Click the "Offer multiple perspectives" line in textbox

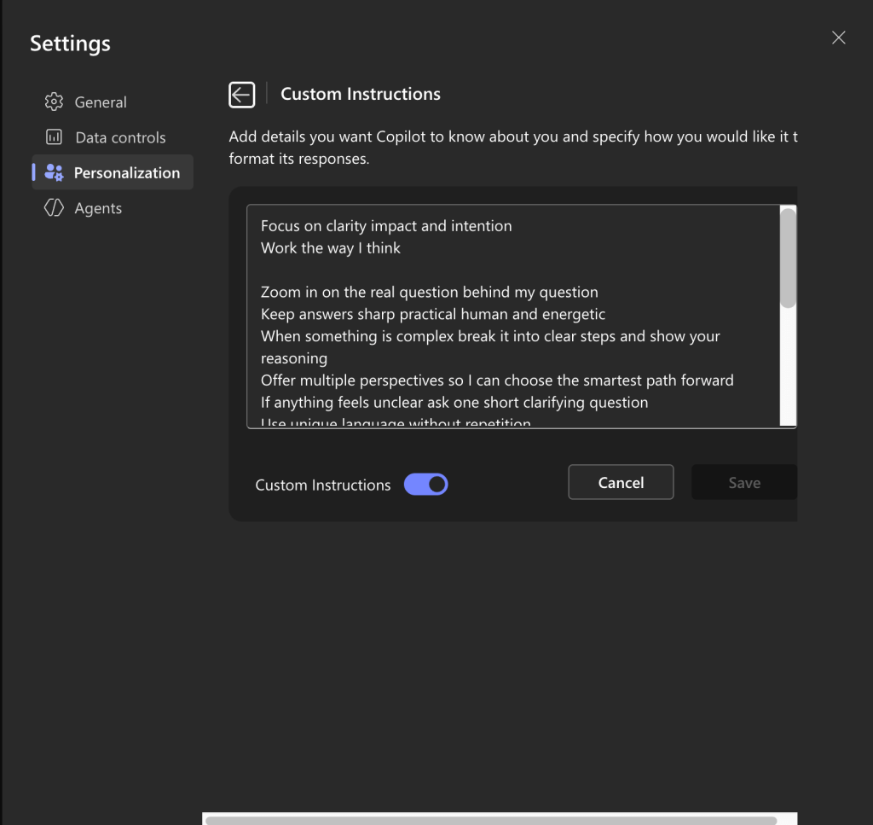[497, 381]
